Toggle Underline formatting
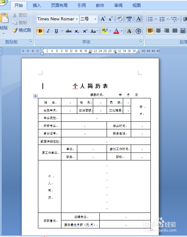187x237 pixels. point(56,31)
